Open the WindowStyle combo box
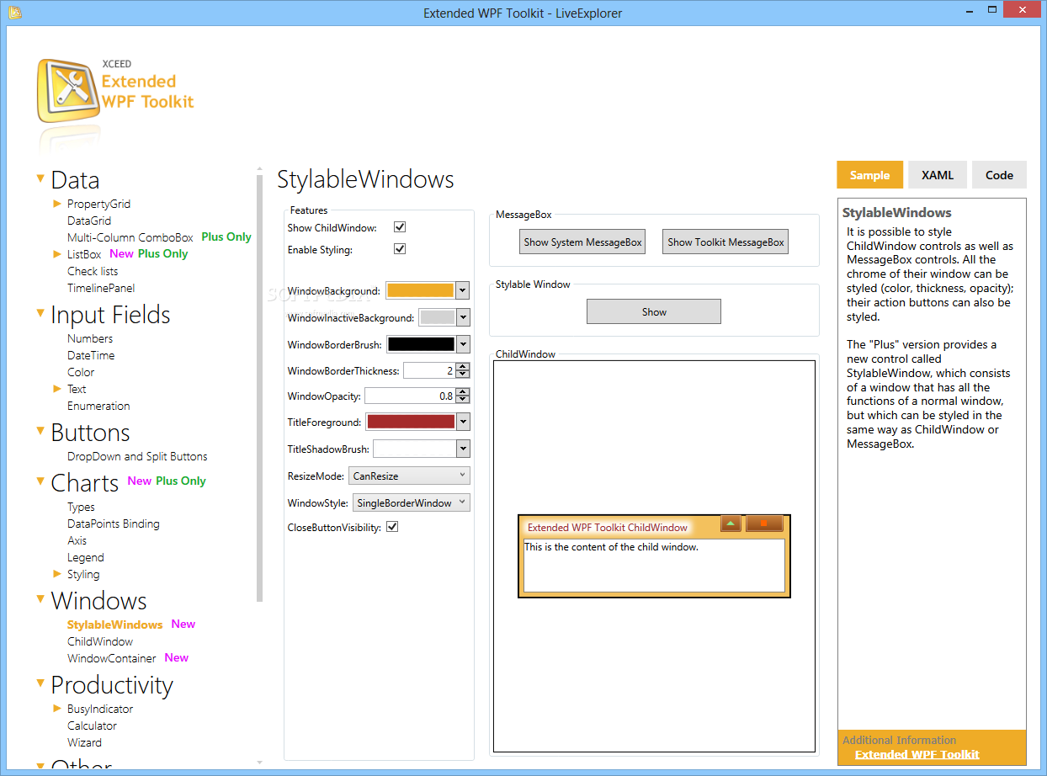Viewport: 1047px width, 776px height. 412,502
